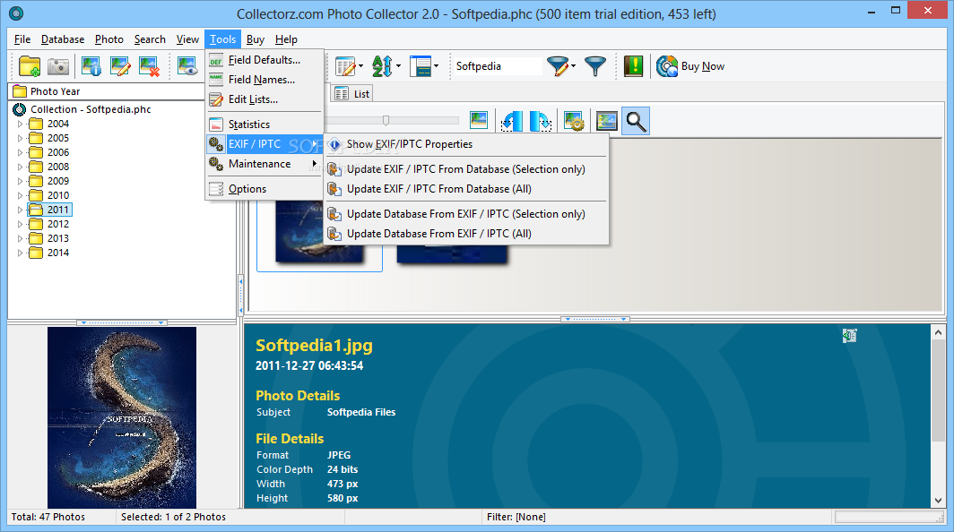Viewport: 954px width, 532px height.
Task: Open the Maintenance submenu
Action: pos(264,164)
